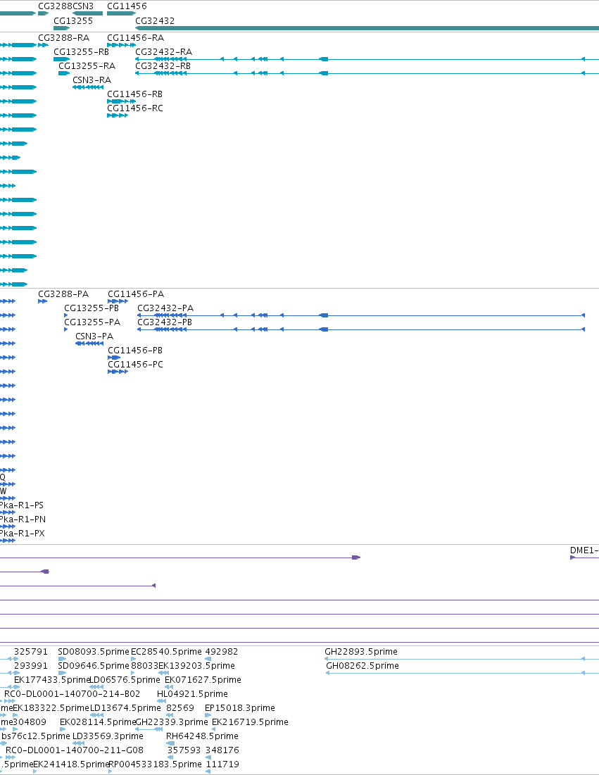Image resolution: width=599 pixels, height=775 pixels.
Task: Select EST label LD13674.5prime
Action: point(125,708)
